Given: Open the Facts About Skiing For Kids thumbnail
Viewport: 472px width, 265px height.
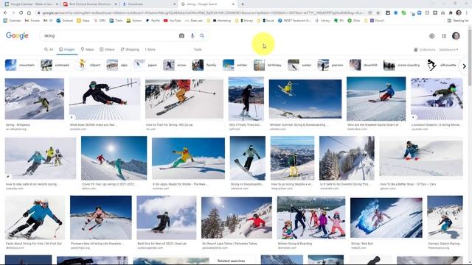Looking at the screenshot, I should click(35, 217).
